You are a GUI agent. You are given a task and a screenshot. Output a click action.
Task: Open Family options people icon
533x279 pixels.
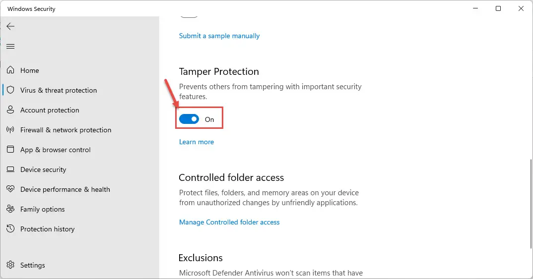(x=10, y=209)
